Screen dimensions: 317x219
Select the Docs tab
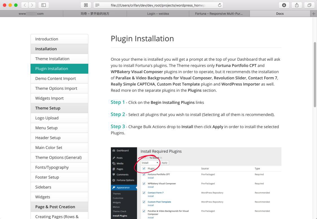pyautogui.click(x=280, y=14)
